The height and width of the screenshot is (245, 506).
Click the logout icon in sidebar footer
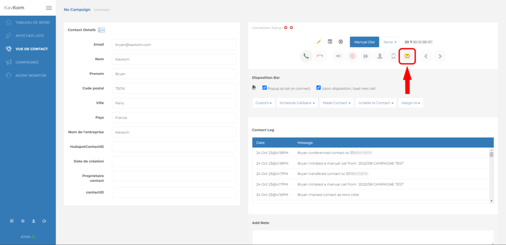[44, 221]
